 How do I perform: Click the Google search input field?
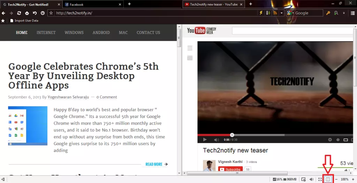[x=309, y=13]
